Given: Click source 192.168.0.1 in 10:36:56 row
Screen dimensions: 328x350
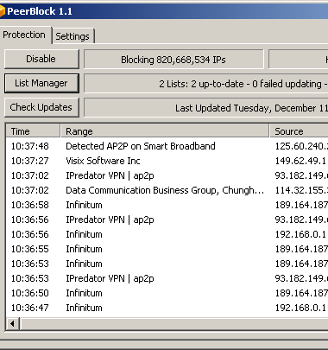Looking at the screenshot, I should [x=300, y=234].
